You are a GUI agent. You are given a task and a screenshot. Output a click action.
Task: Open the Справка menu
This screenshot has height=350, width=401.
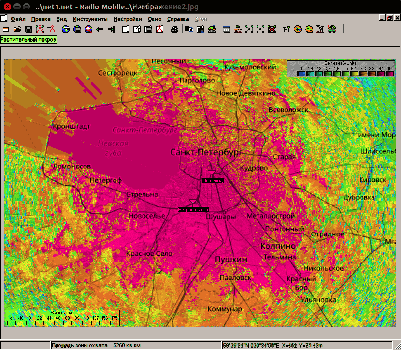(177, 19)
